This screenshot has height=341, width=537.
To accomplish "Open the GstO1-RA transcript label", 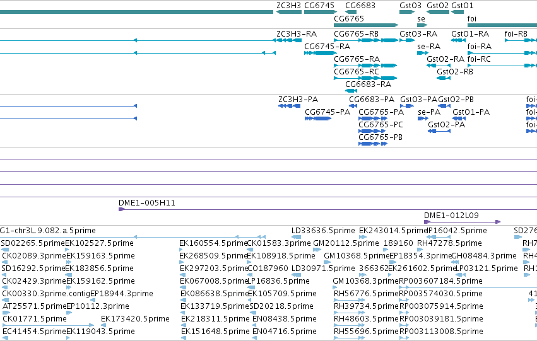I will coord(470,34).
